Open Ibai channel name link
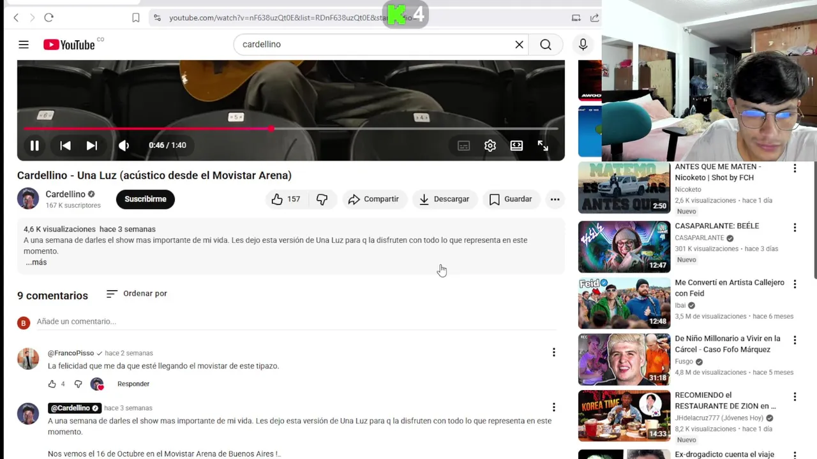The height and width of the screenshot is (459, 817). click(680, 305)
